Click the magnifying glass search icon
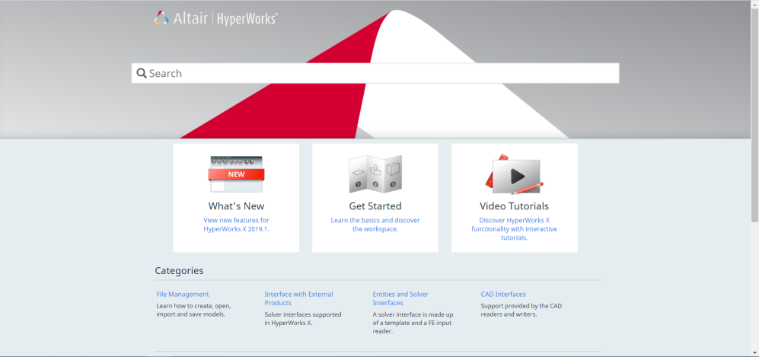 pyautogui.click(x=142, y=74)
